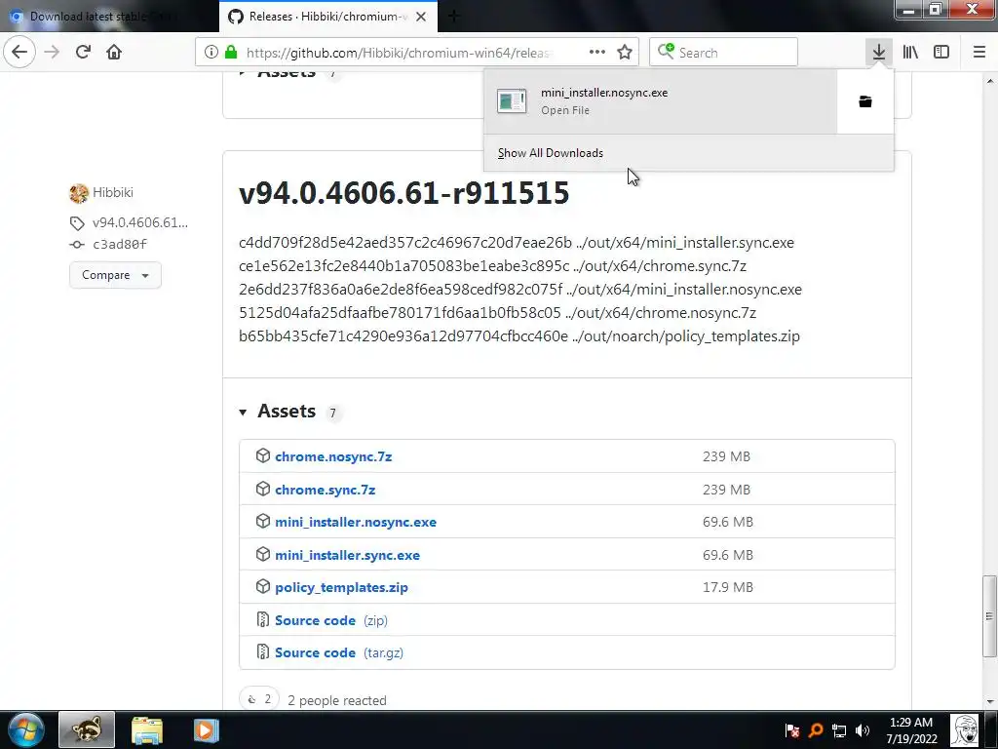
Task: Launch media player from taskbar
Action: point(207,730)
